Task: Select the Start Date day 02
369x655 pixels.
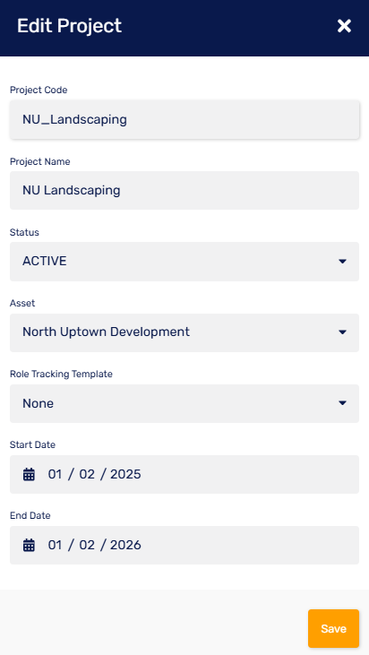Action: point(87,474)
